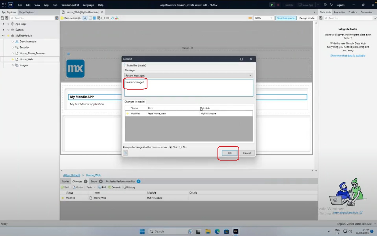Run the app locally with green play icon
The width and height of the screenshot is (377, 236).
pos(272,5)
